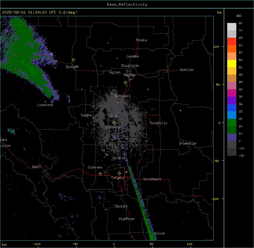Viewport: 254px width, 248px height.
Task: Click the yellow V marker east of Calgary
Action: click(126, 172)
